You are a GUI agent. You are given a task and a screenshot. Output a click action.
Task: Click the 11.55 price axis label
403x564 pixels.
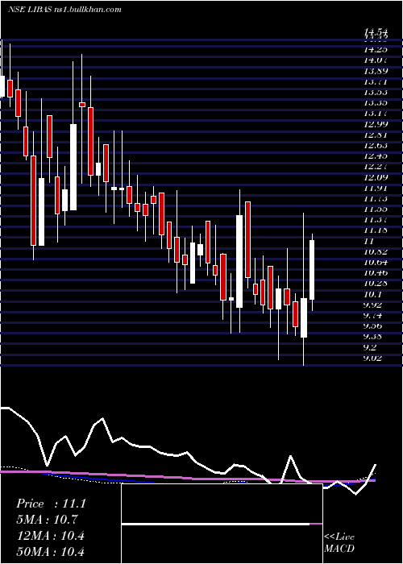pyautogui.click(x=376, y=209)
